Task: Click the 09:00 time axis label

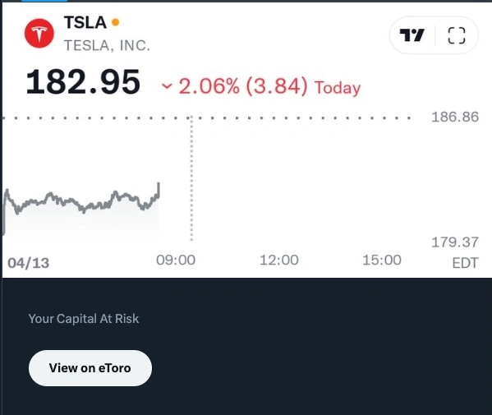Action: tap(176, 260)
